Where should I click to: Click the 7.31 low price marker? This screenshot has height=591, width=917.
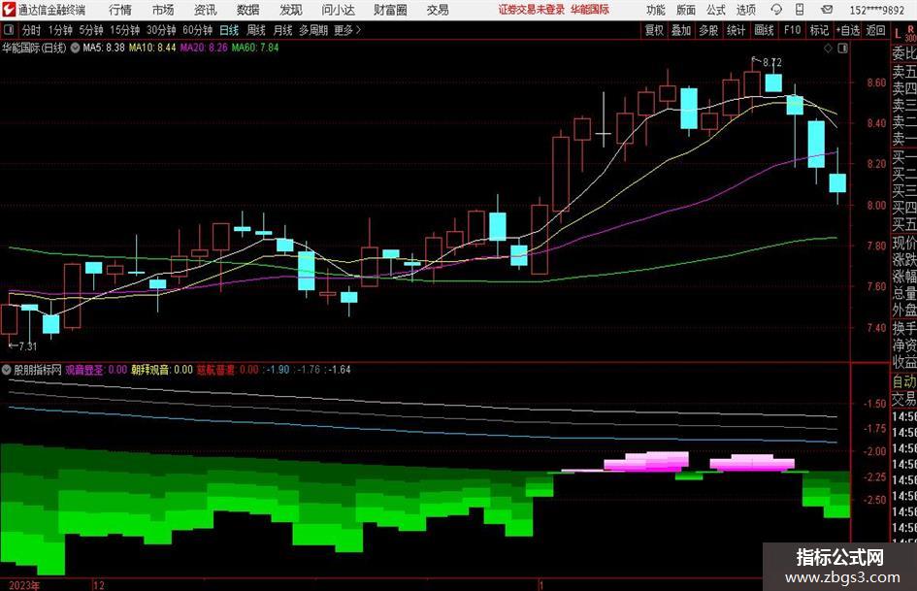click(x=27, y=346)
